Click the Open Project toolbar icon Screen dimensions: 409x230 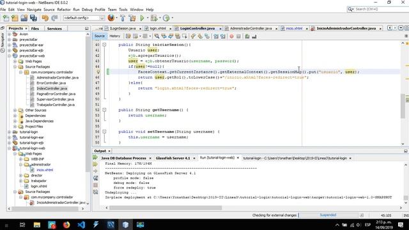click(24, 18)
